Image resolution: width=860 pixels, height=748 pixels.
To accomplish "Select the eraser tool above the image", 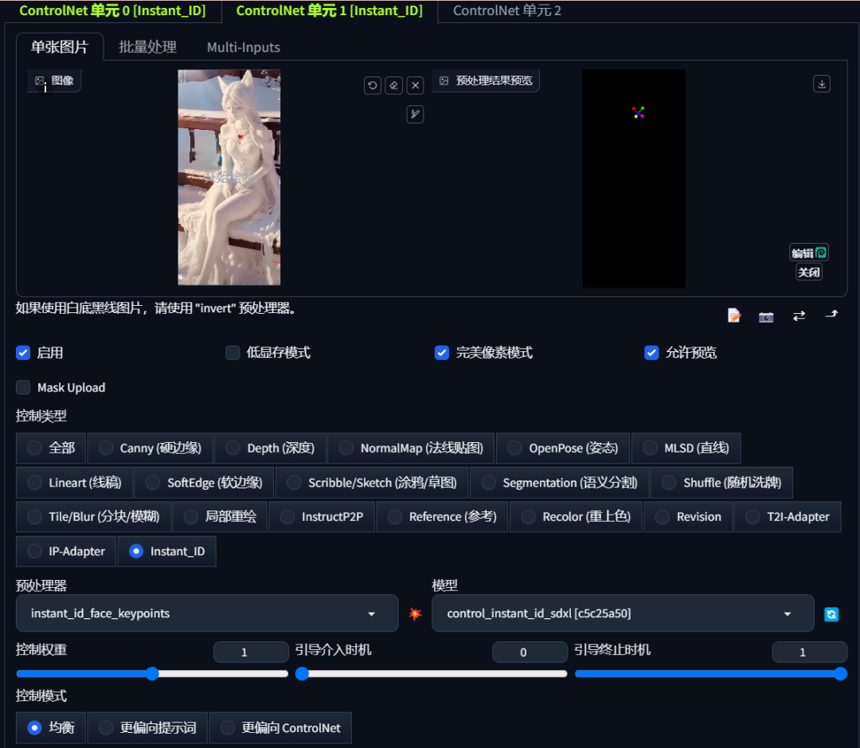I will click(393, 85).
